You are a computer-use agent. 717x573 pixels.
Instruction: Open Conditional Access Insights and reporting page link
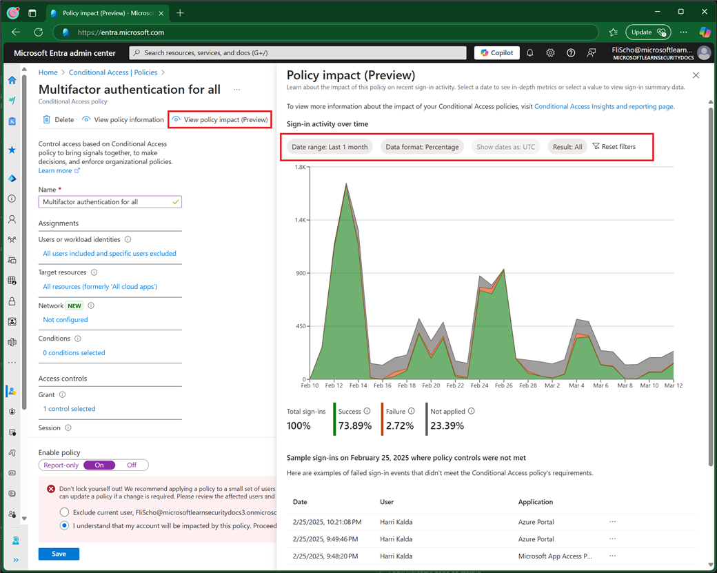[x=603, y=107]
